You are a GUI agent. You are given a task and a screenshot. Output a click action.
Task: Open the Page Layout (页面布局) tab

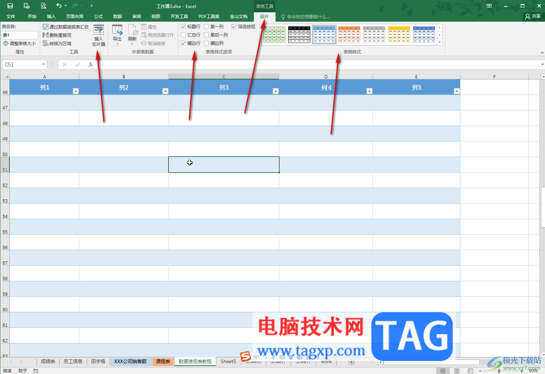tap(75, 17)
